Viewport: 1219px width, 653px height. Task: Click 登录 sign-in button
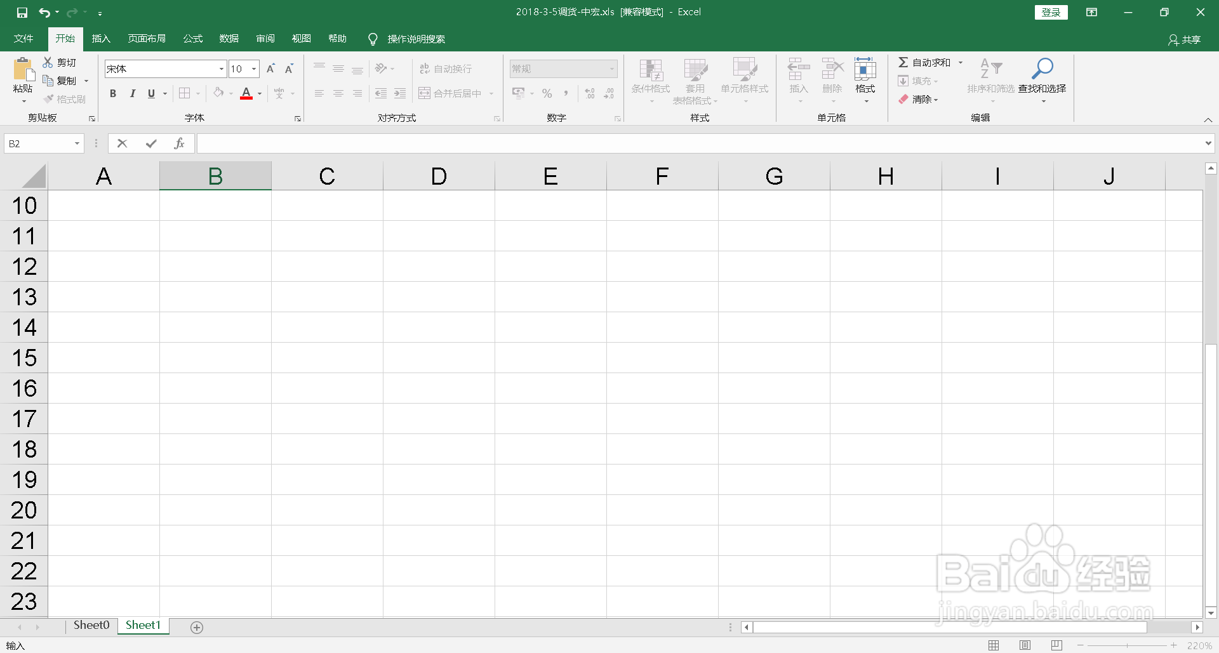tap(1051, 12)
